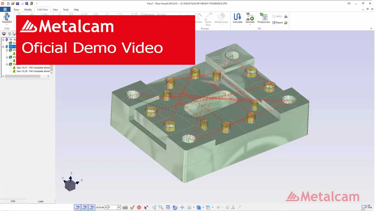
Task: Switch to the CAD tab
Action: pyautogui.click(x=13, y=201)
